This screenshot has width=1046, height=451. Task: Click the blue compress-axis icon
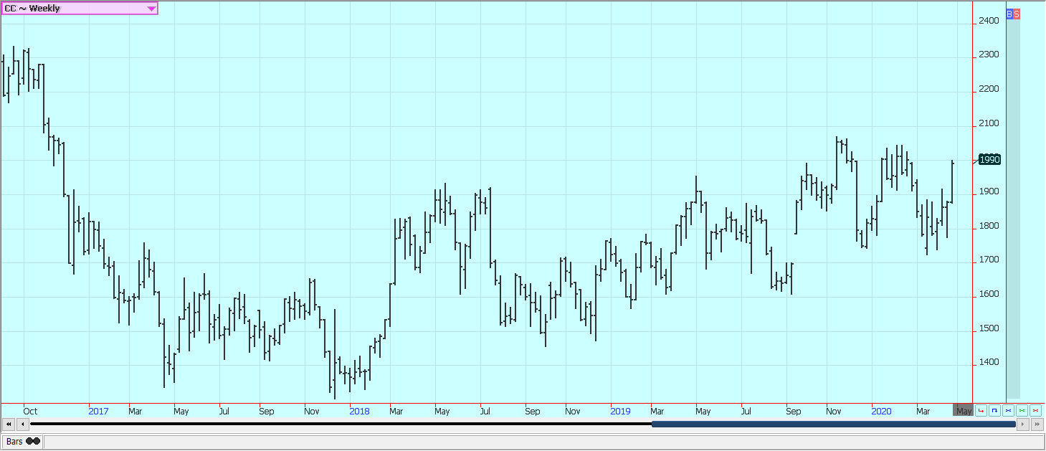pos(1008,411)
